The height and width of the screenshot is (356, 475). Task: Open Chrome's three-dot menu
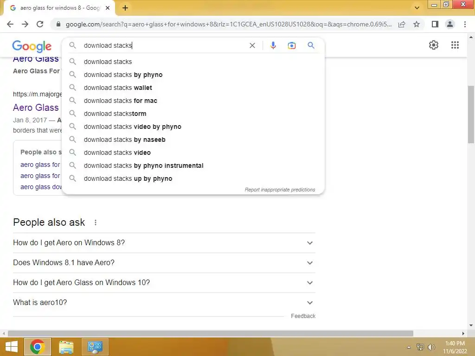465,24
